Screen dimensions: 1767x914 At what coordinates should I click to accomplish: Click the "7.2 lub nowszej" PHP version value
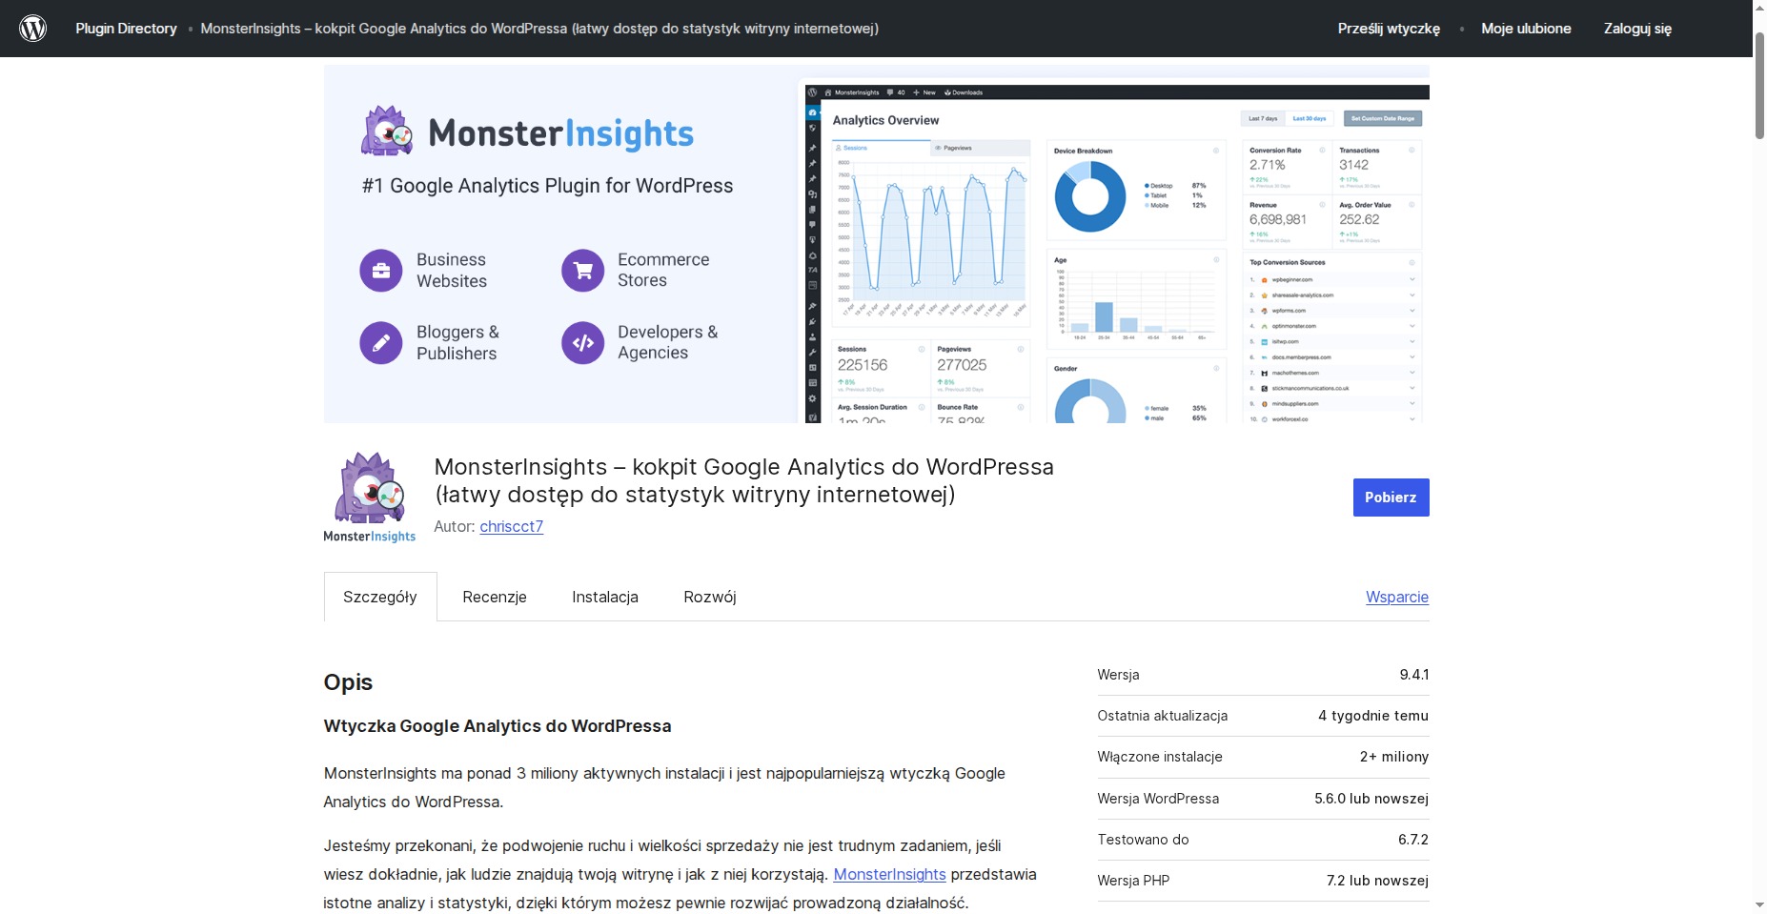[1377, 881]
